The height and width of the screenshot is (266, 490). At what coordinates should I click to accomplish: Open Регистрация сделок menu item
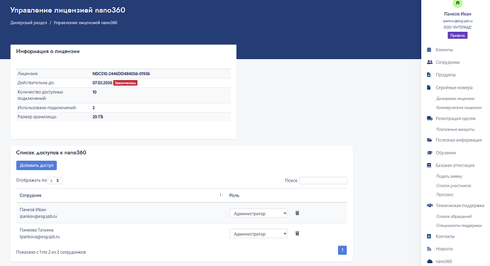click(456, 118)
